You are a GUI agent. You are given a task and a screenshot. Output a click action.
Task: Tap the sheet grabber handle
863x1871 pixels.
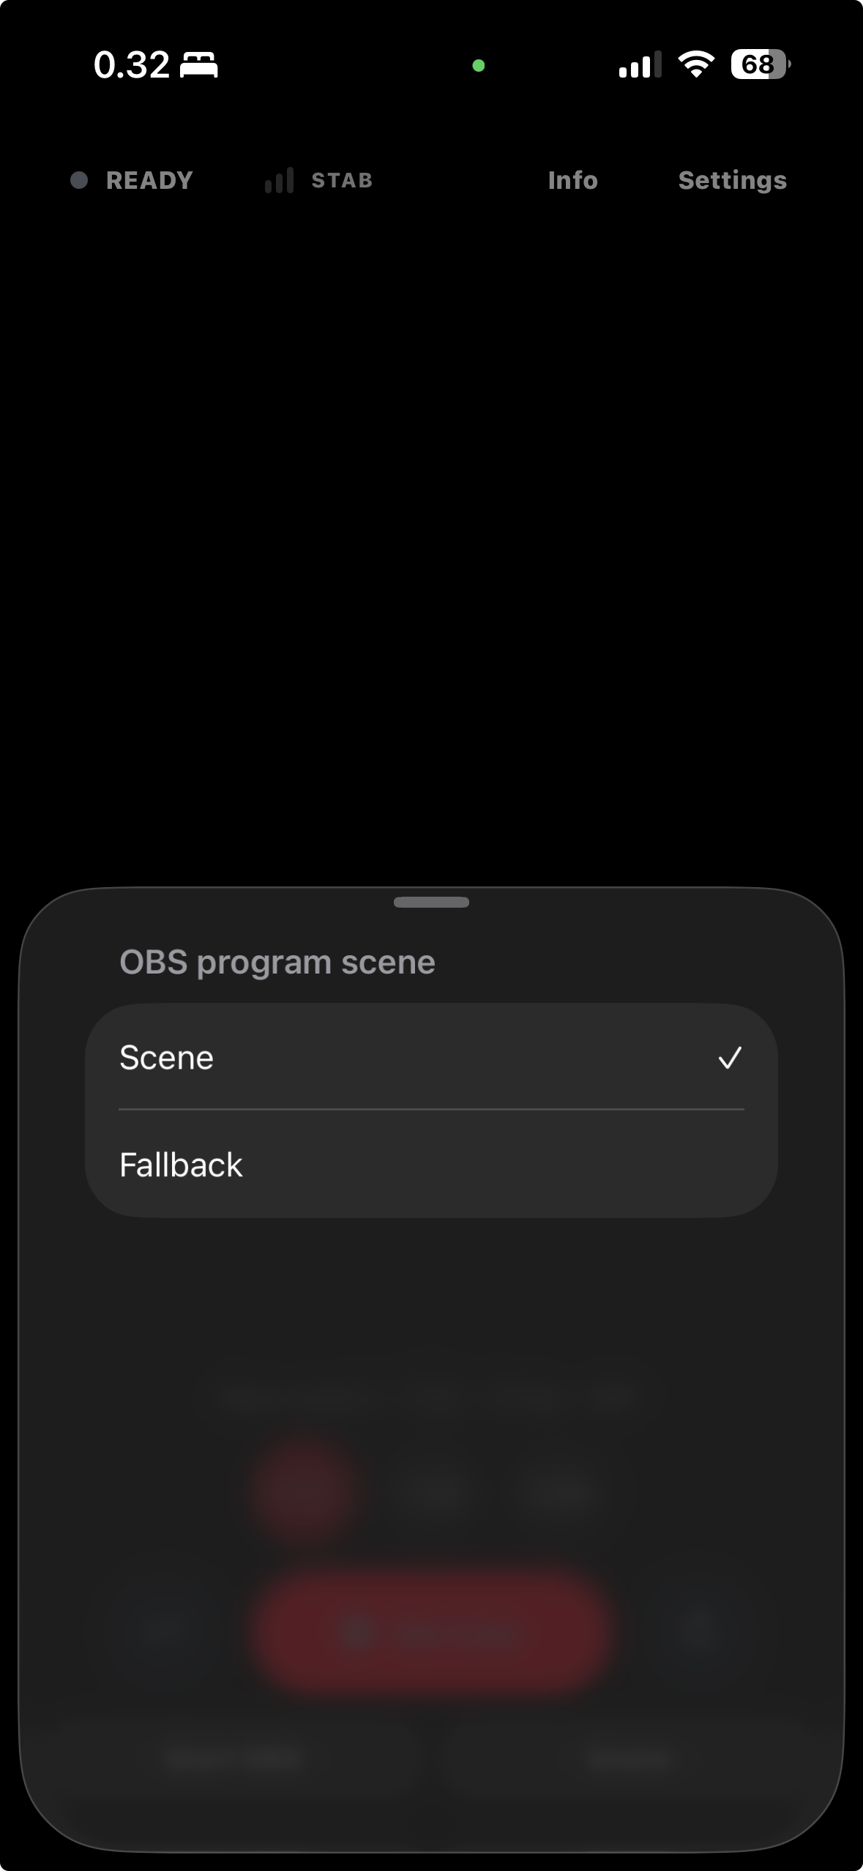[431, 902]
